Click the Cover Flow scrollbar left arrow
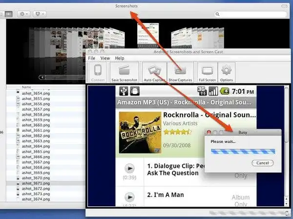This screenshot has height=219, width=293. point(42,77)
